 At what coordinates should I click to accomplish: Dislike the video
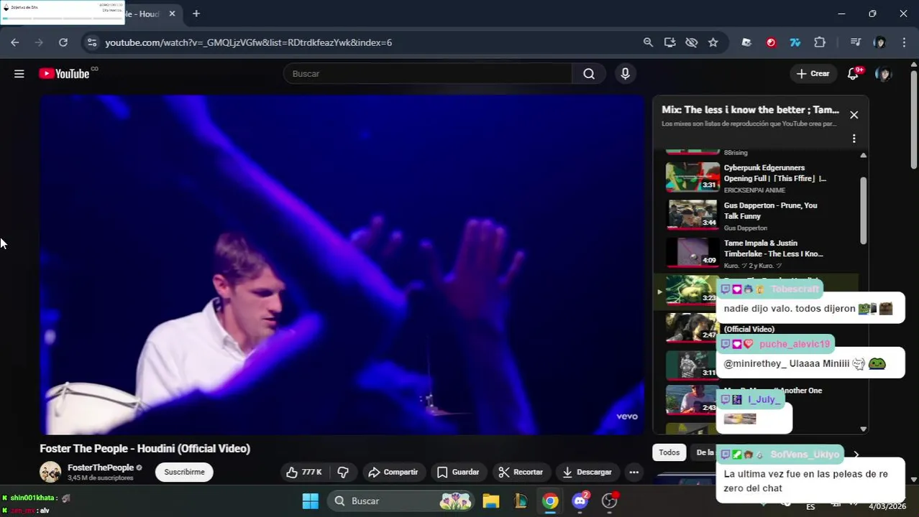coord(343,472)
